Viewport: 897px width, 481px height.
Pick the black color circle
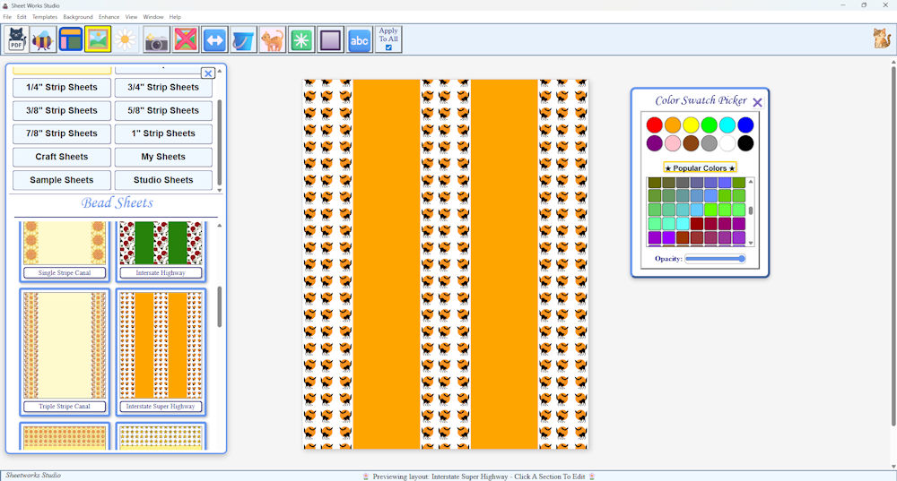745,142
